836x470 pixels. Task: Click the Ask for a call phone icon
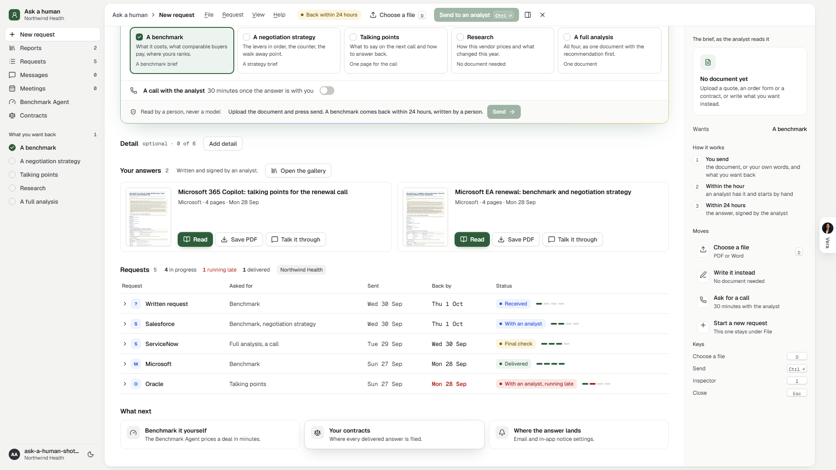[x=703, y=300]
